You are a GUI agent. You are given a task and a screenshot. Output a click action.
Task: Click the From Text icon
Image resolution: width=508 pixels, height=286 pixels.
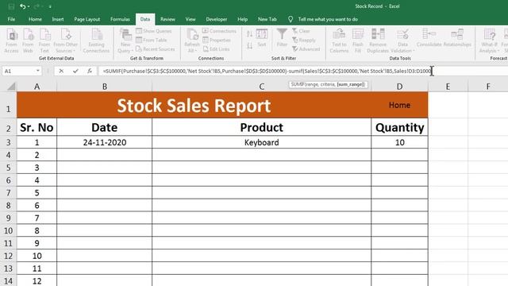coord(44,41)
